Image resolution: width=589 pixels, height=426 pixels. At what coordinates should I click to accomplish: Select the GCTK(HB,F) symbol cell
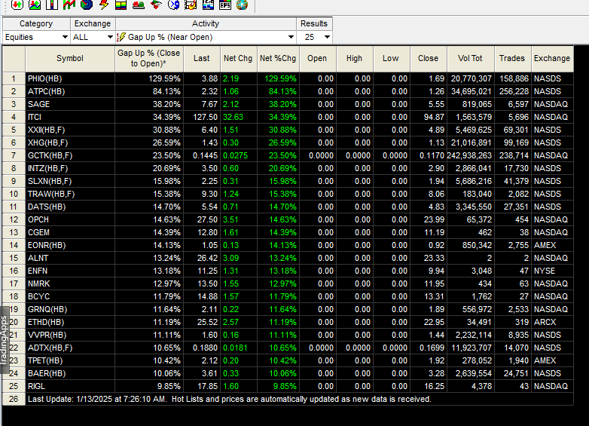click(70, 155)
